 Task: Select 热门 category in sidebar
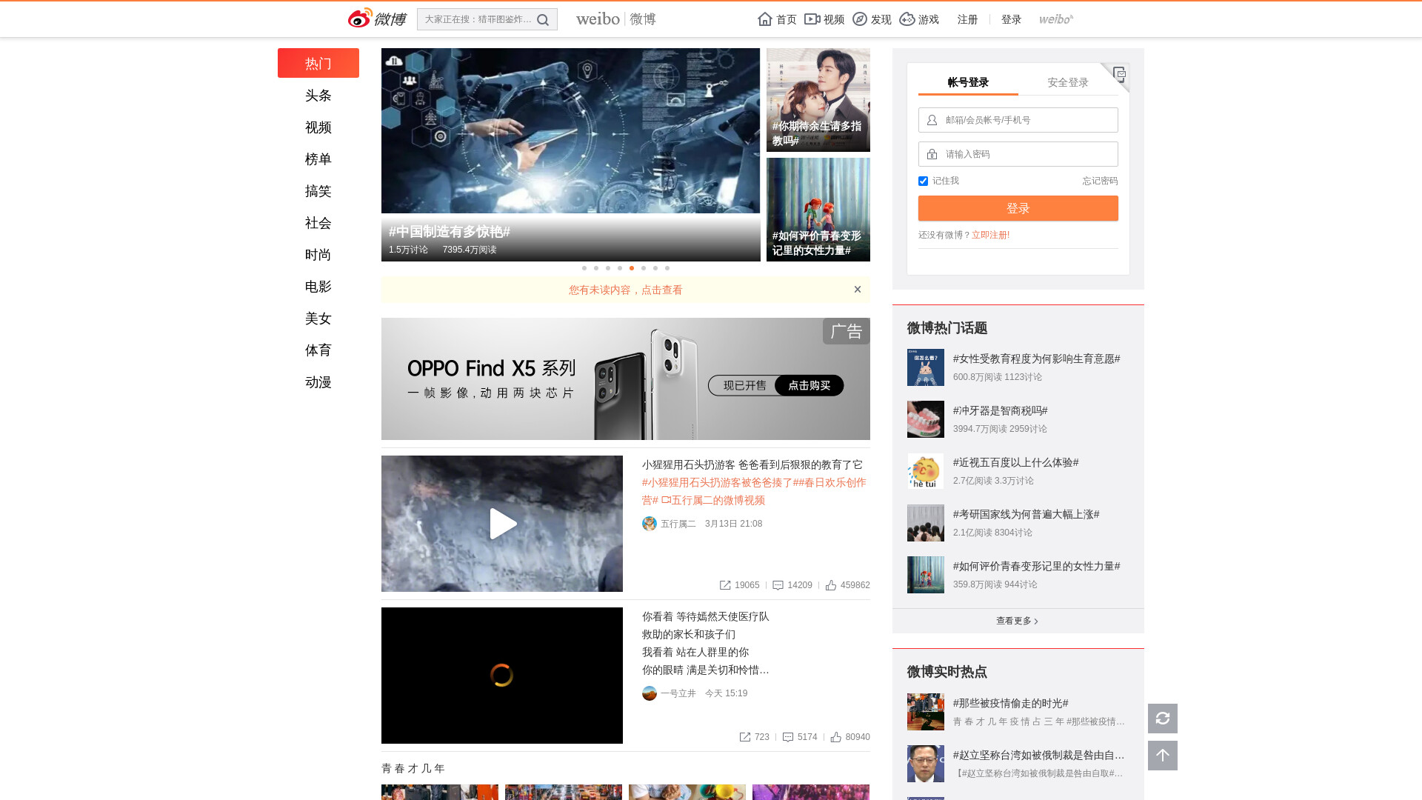click(x=318, y=63)
